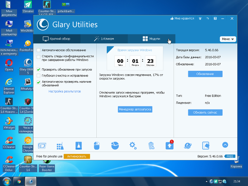
Task: Select the Мой компьютер desktop icon
Action: 9,28
